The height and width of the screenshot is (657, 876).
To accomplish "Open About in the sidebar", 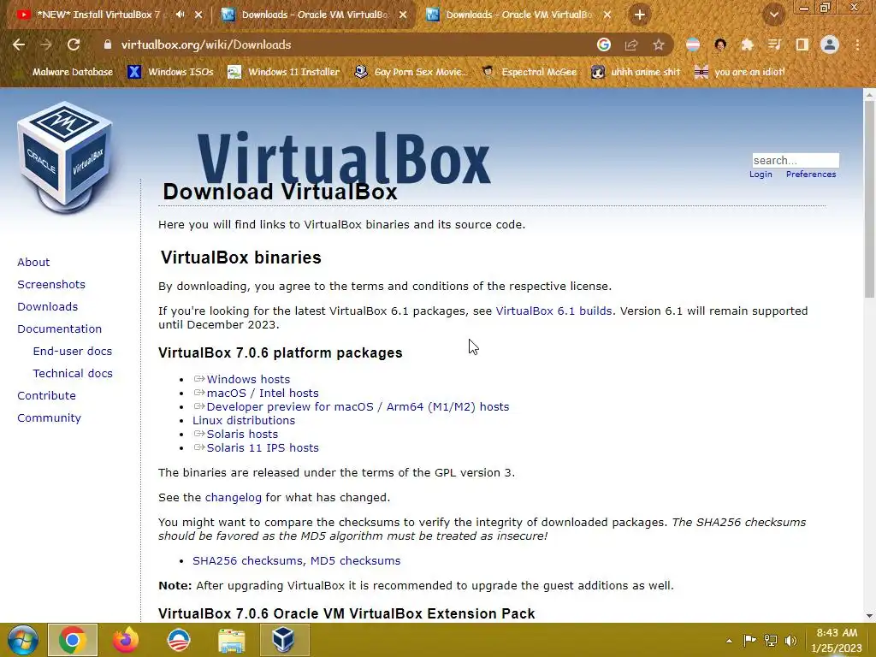I will click(33, 262).
